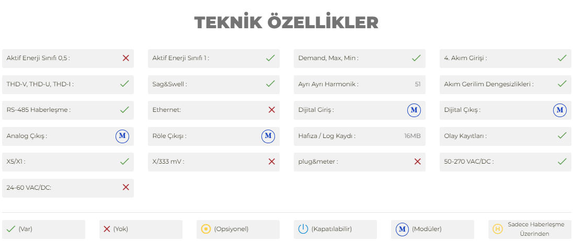The width and height of the screenshot is (573, 241).
Task: Click the green checkmark for RS-485 Haberleşme
Action: 124,110
